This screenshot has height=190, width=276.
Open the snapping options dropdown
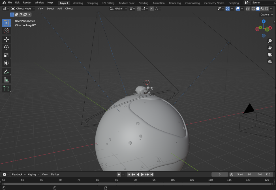coord(145,9)
